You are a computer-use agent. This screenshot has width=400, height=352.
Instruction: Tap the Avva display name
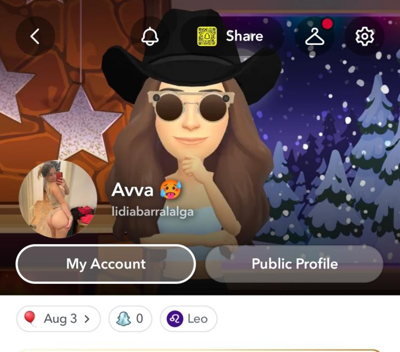point(132,190)
